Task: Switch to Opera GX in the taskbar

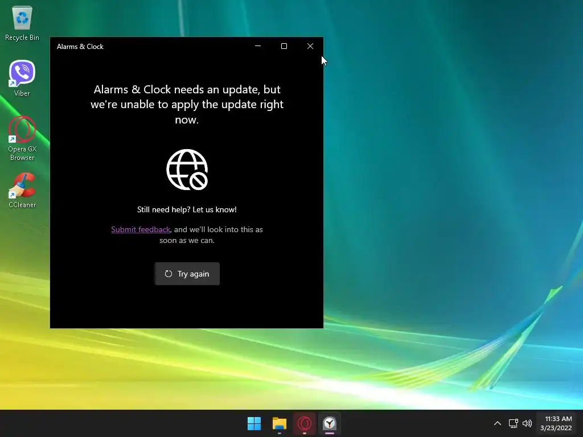Action: point(305,423)
